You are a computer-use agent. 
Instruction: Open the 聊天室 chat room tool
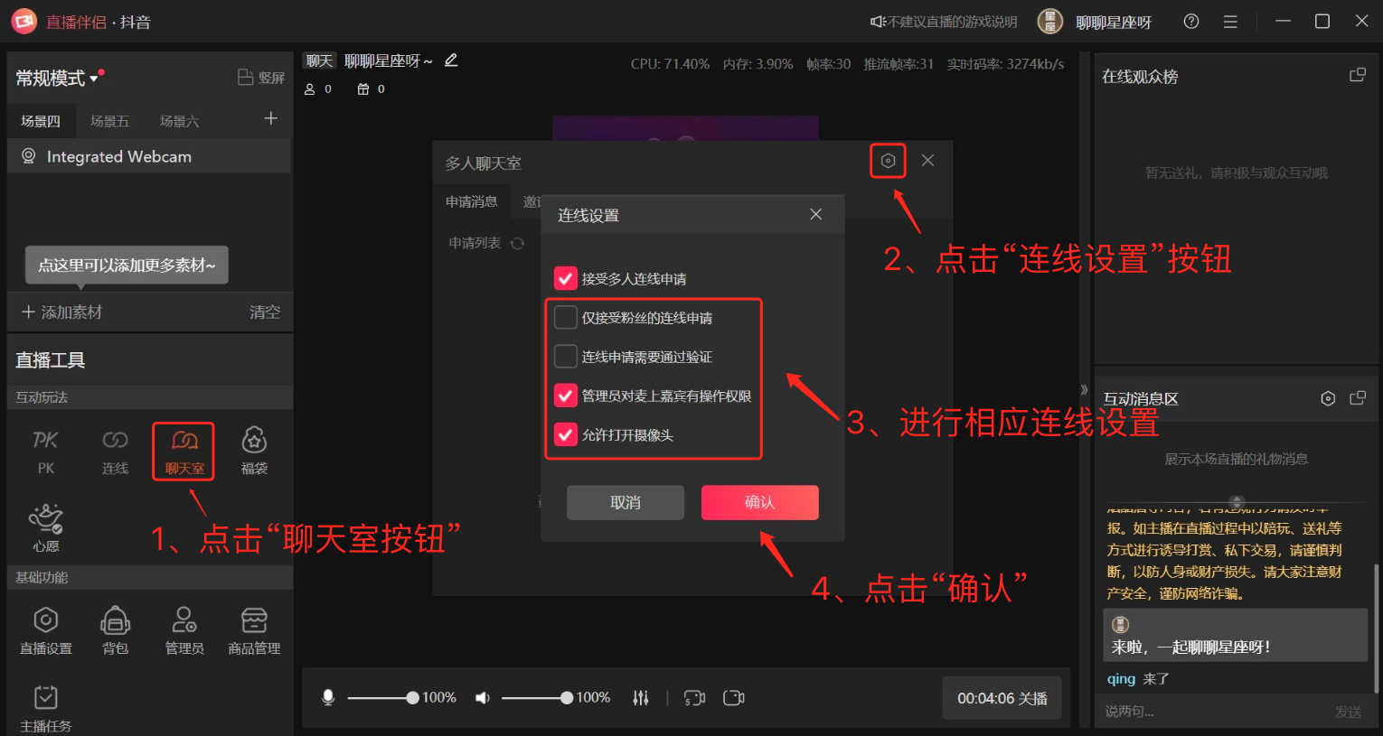pos(183,450)
